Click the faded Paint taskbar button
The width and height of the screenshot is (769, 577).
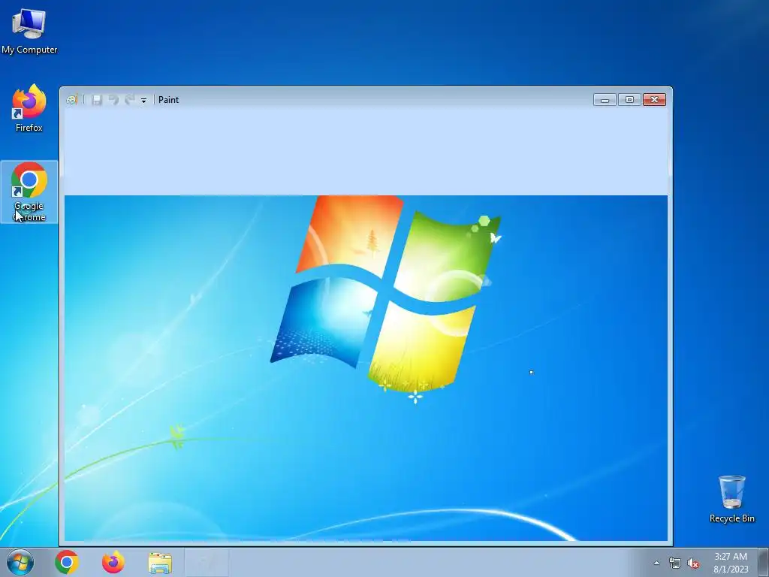pyautogui.click(x=207, y=562)
